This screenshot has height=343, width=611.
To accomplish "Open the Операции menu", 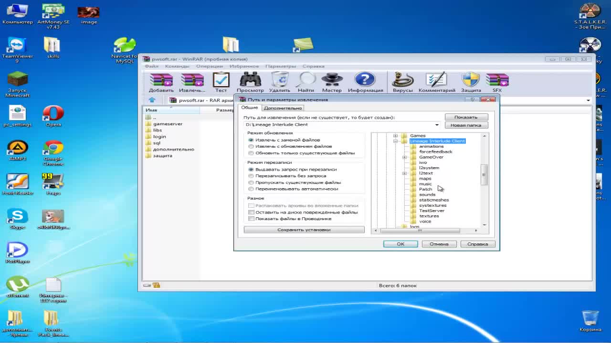I will pyautogui.click(x=209, y=66).
